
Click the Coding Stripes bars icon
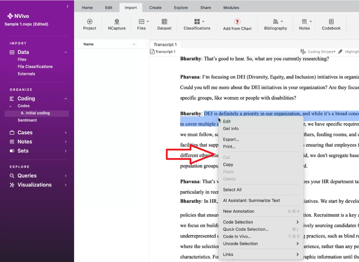[x=303, y=51]
